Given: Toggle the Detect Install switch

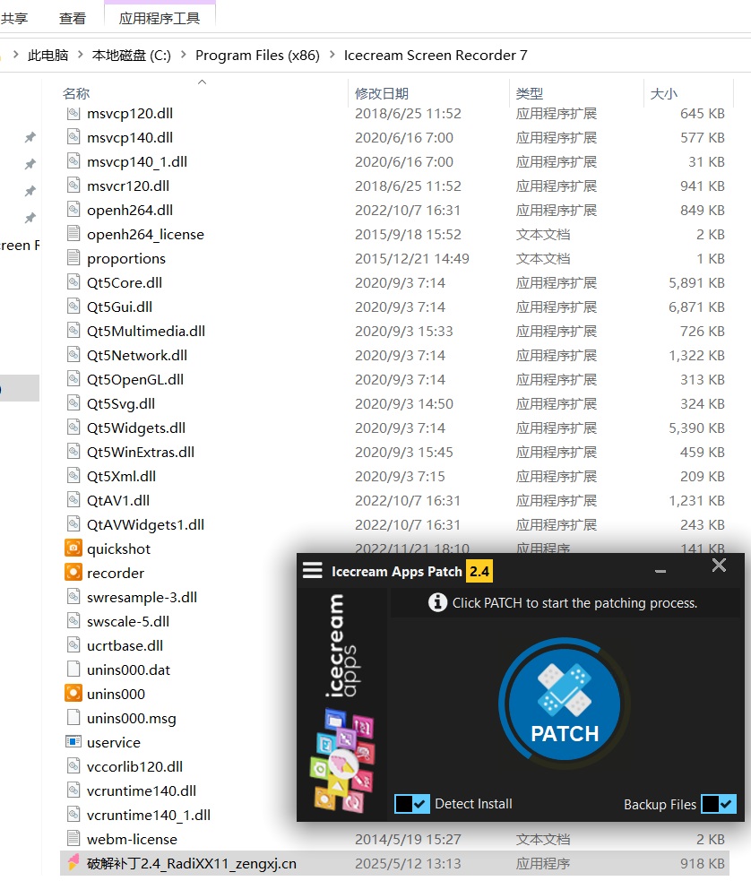Looking at the screenshot, I should [411, 804].
